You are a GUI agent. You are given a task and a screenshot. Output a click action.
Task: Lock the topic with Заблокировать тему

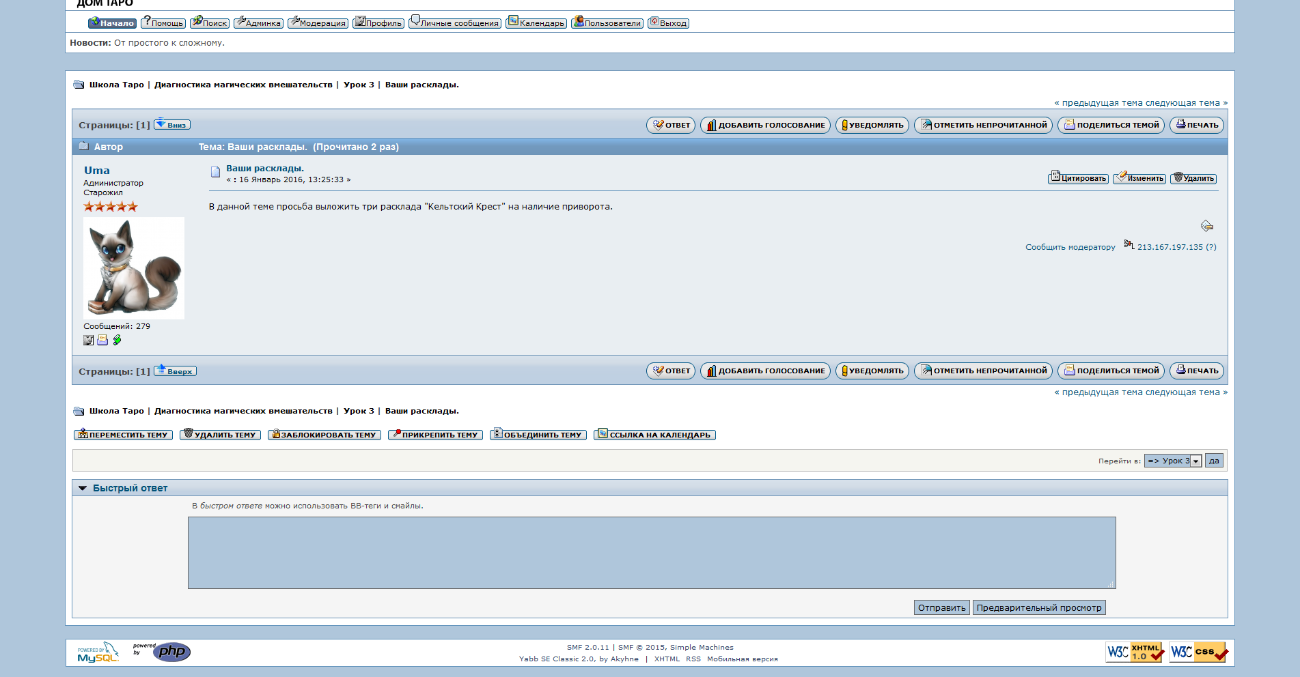pyautogui.click(x=324, y=435)
